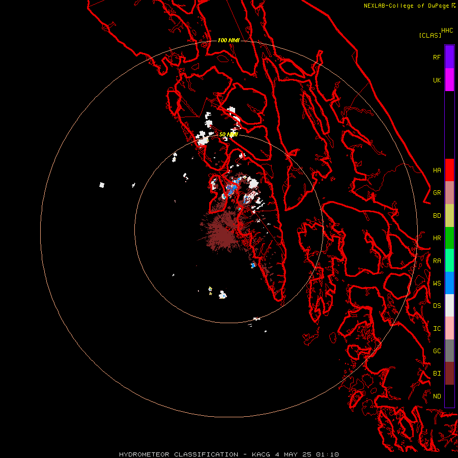Viewport: 458px width, 458px height.
Task: Click the 50 NMI range ring label
Action: point(228,134)
